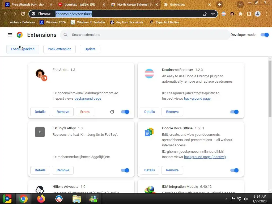Viewport: 272px width, 204px height.
Task: Go forward to the next page
Action: 14,14
